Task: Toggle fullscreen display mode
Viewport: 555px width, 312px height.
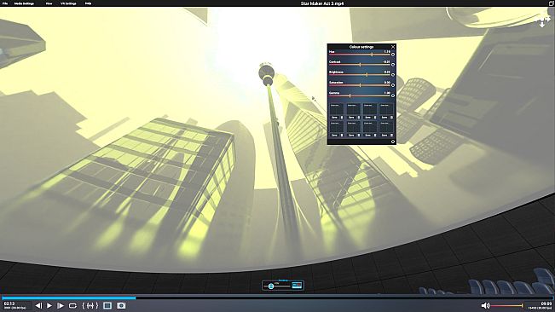Action: coord(107,305)
